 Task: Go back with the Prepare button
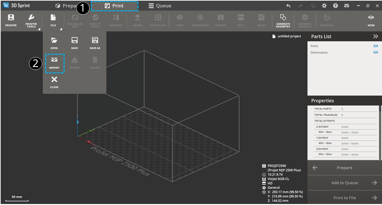click(x=344, y=168)
